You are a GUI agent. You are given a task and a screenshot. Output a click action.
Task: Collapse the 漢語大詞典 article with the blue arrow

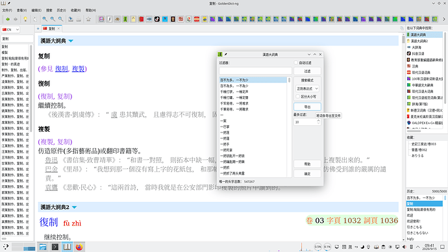(71, 41)
